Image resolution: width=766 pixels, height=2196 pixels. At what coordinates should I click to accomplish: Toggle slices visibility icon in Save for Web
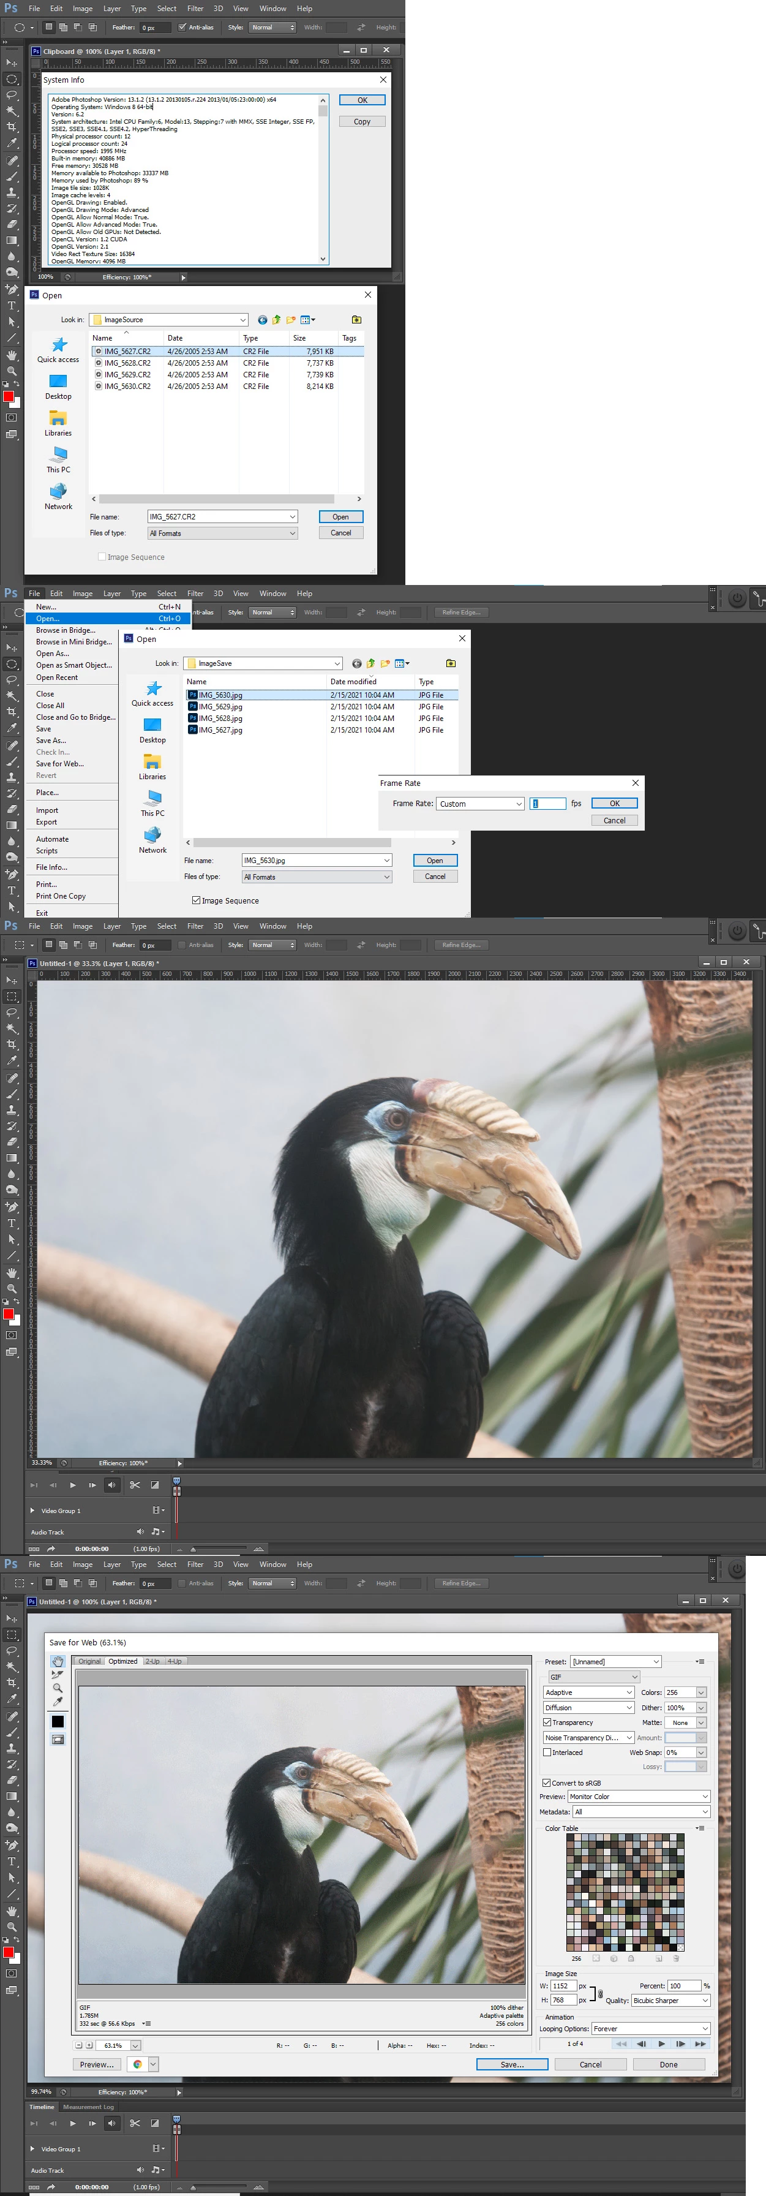coord(58,1740)
